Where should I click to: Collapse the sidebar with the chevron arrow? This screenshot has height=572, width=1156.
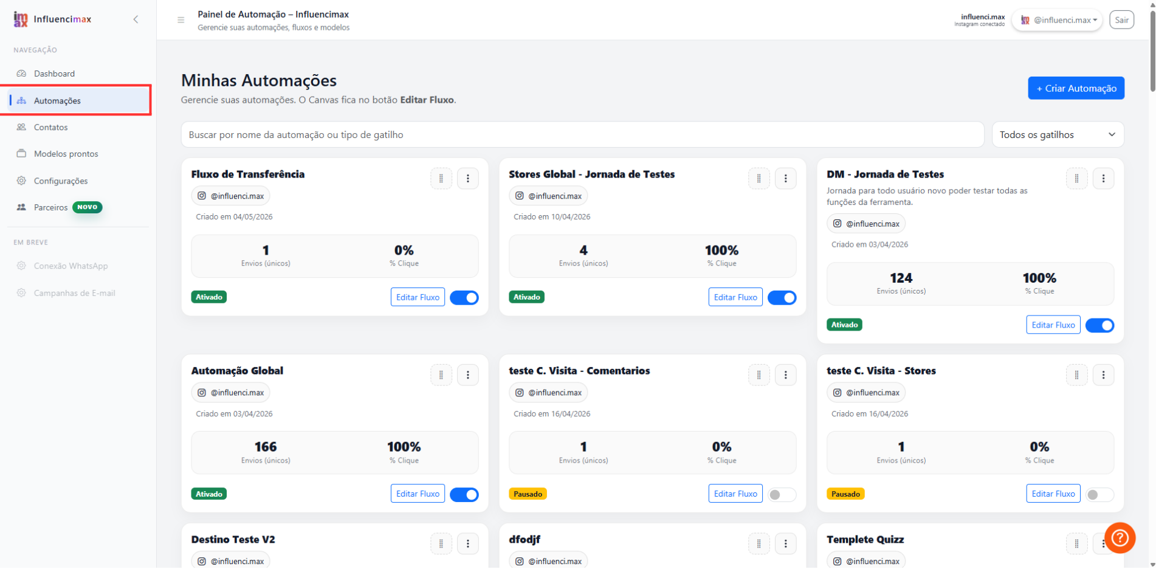pos(136,19)
